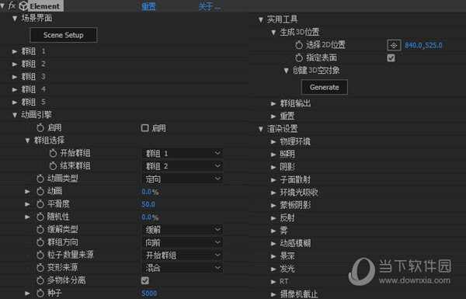This screenshot has height=299, width=466.
Task: Collapse the 群组选择 section
Action: (x=27, y=141)
